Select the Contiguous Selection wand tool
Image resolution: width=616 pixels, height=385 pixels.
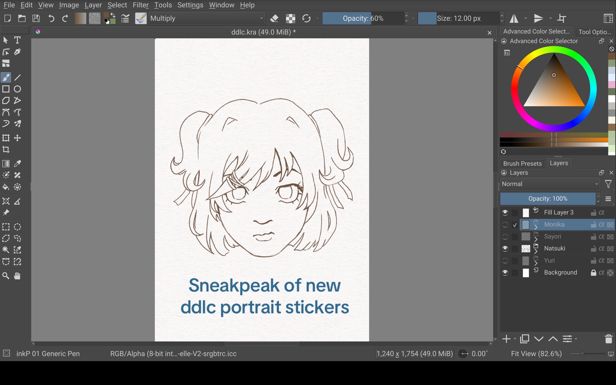point(6,250)
